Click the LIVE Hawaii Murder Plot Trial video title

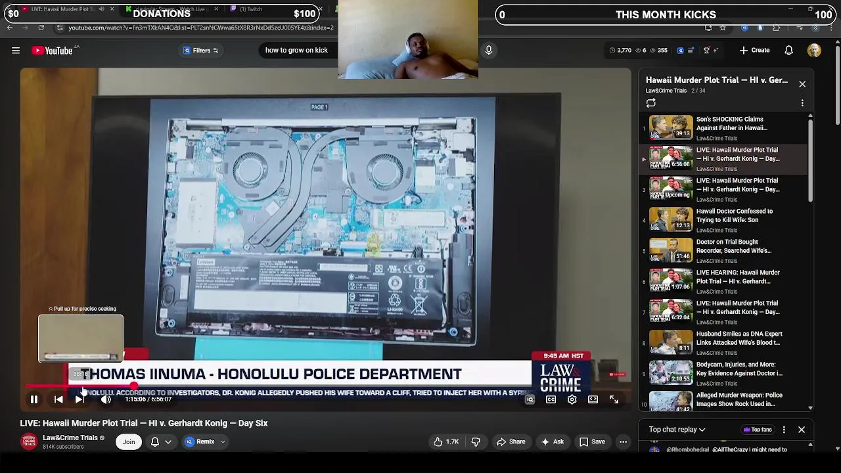tap(144, 423)
